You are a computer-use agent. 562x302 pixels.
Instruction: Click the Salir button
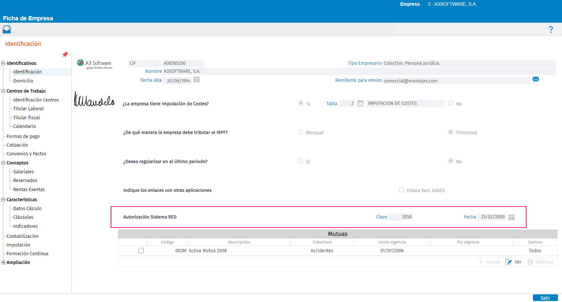pyautogui.click(x=545, y=298)
